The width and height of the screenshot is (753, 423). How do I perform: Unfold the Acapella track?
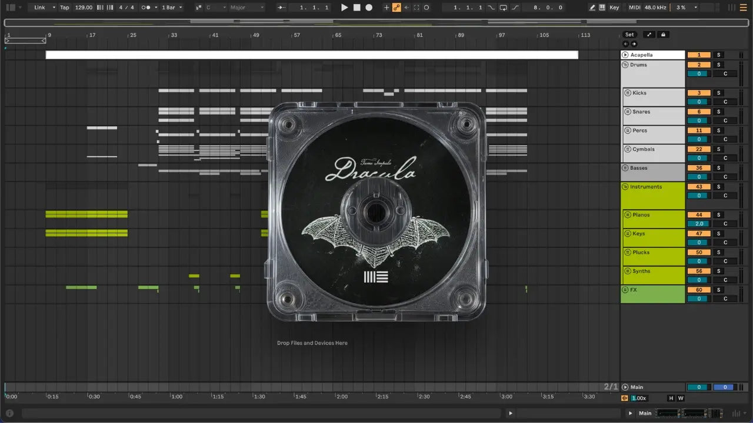click(x=625, y=55)
